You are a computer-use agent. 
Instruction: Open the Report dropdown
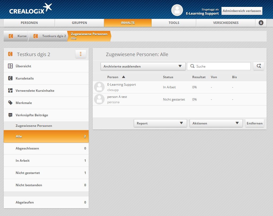pyautogui.click(x=160, y=123)
